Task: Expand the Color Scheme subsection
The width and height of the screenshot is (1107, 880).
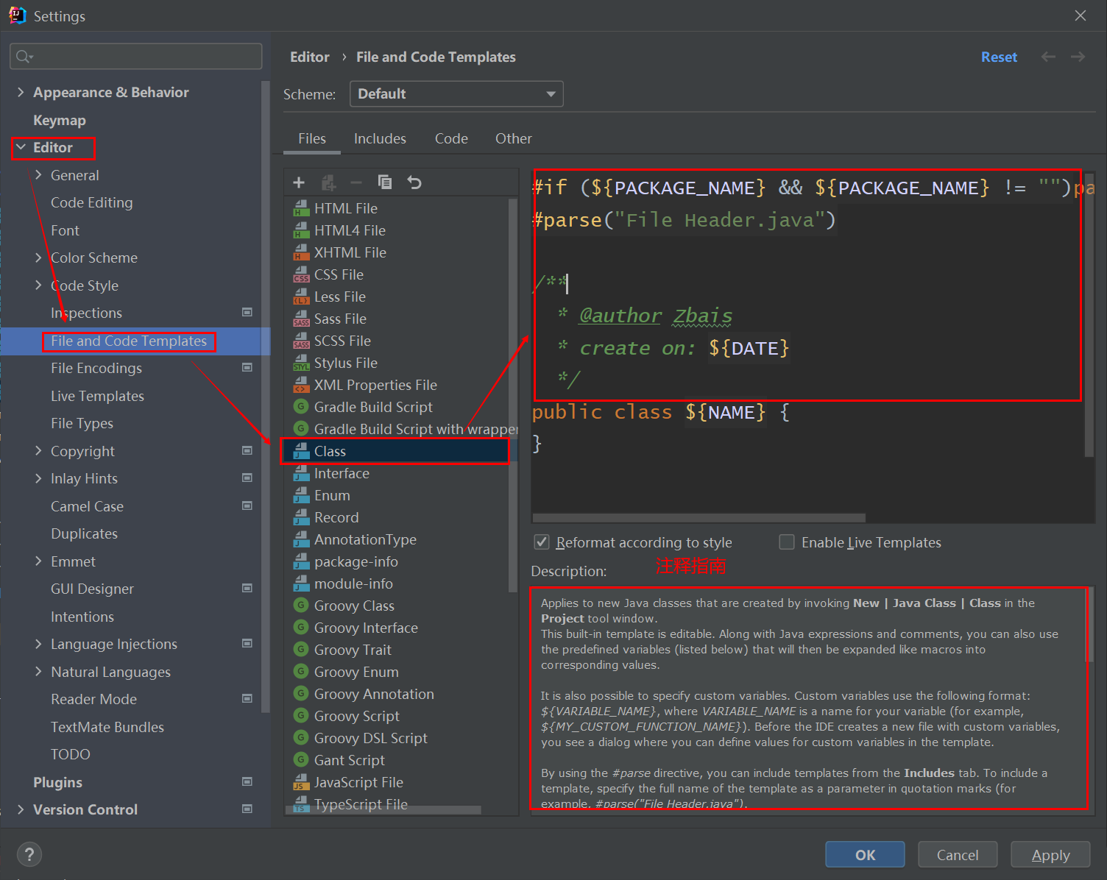Action: pos(38,258)
